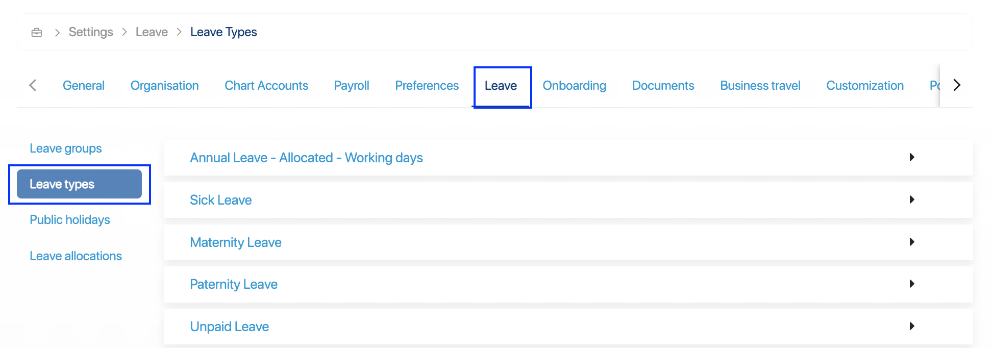This screenshot has width=992, height=348.
Task: Expand the Maternity Leave row arrow
Action: tap(911, 242)
